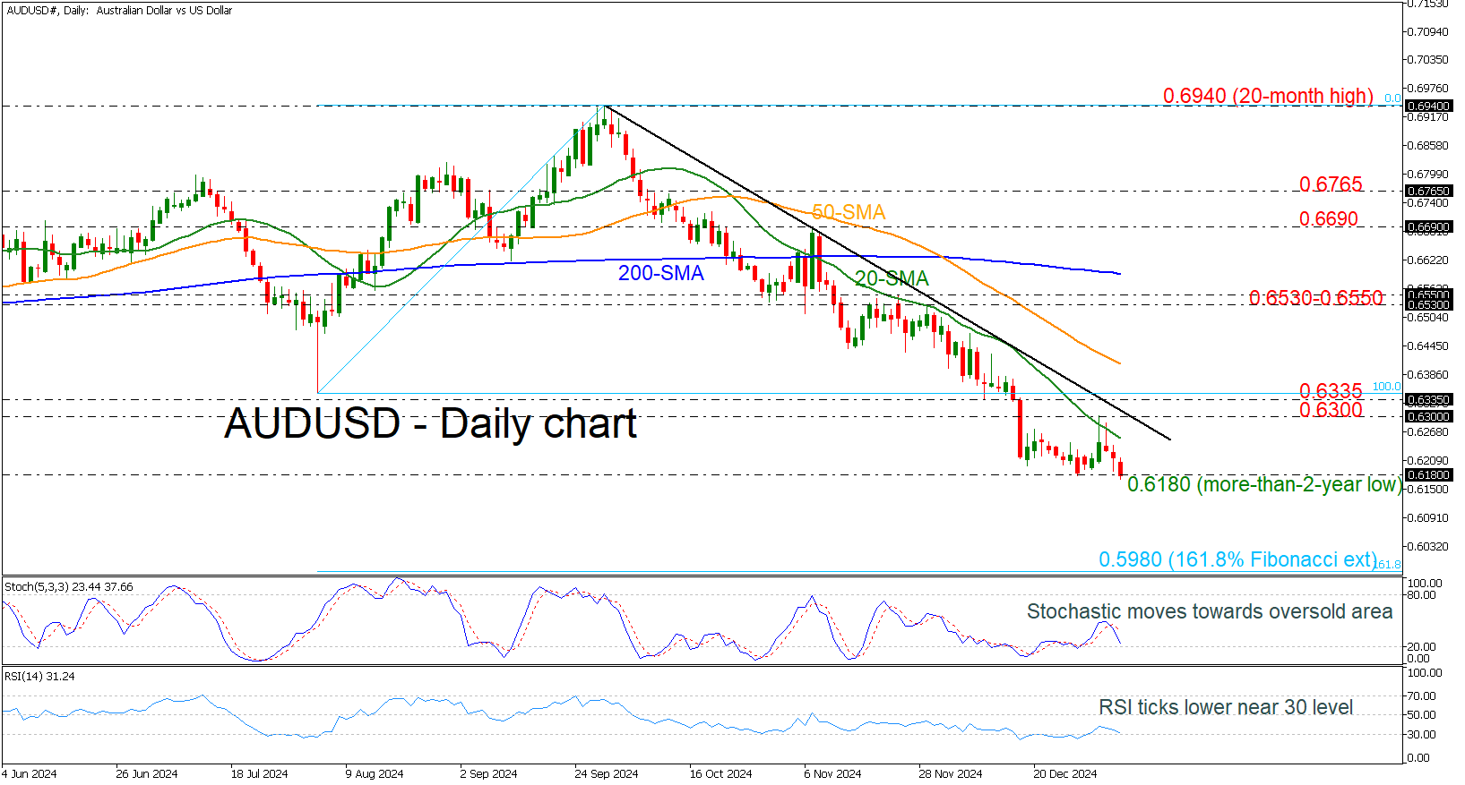This screenshot has width=1465, height=785.
Task: Select the 50-SMA label
Action: pyautogui.click(x=849, y=212)
